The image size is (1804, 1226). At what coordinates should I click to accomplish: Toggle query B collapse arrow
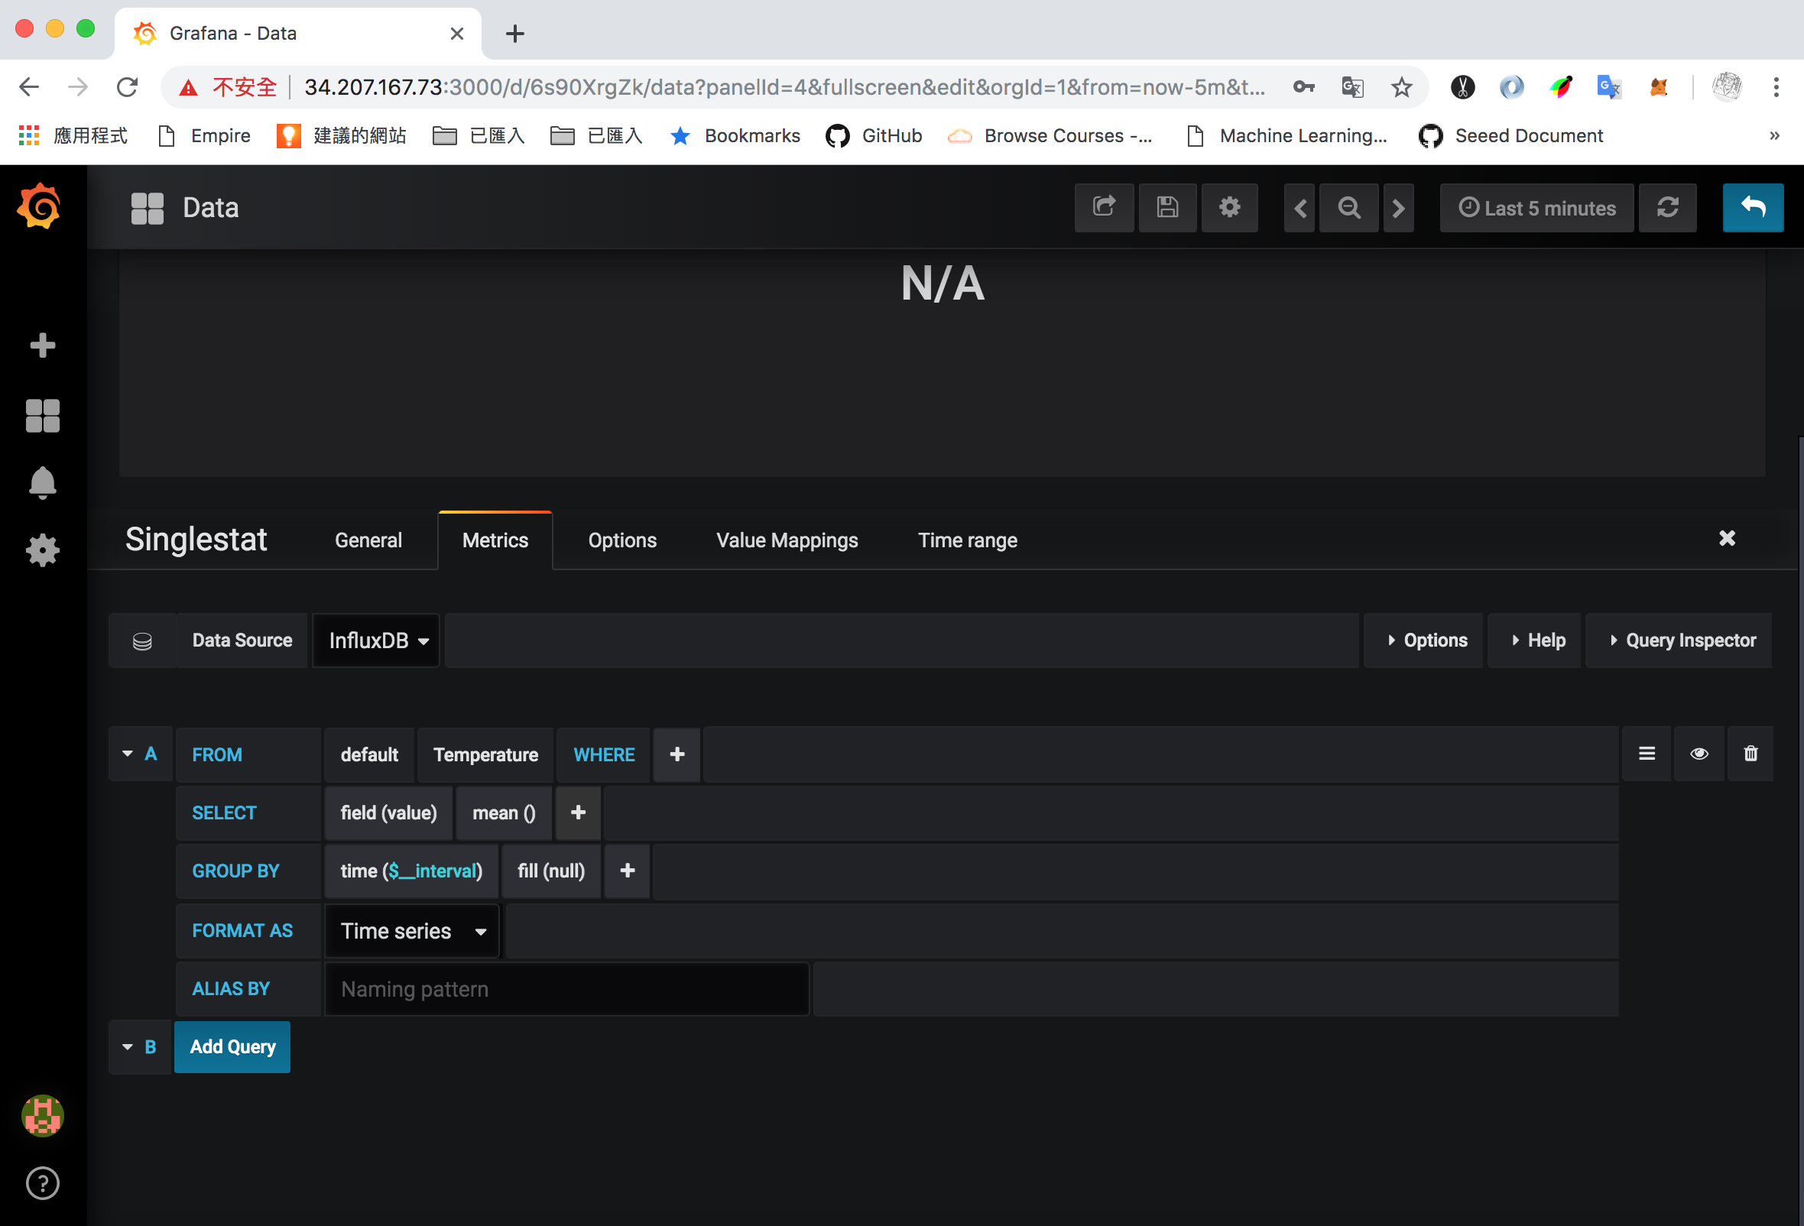[x=128, y=1048]
